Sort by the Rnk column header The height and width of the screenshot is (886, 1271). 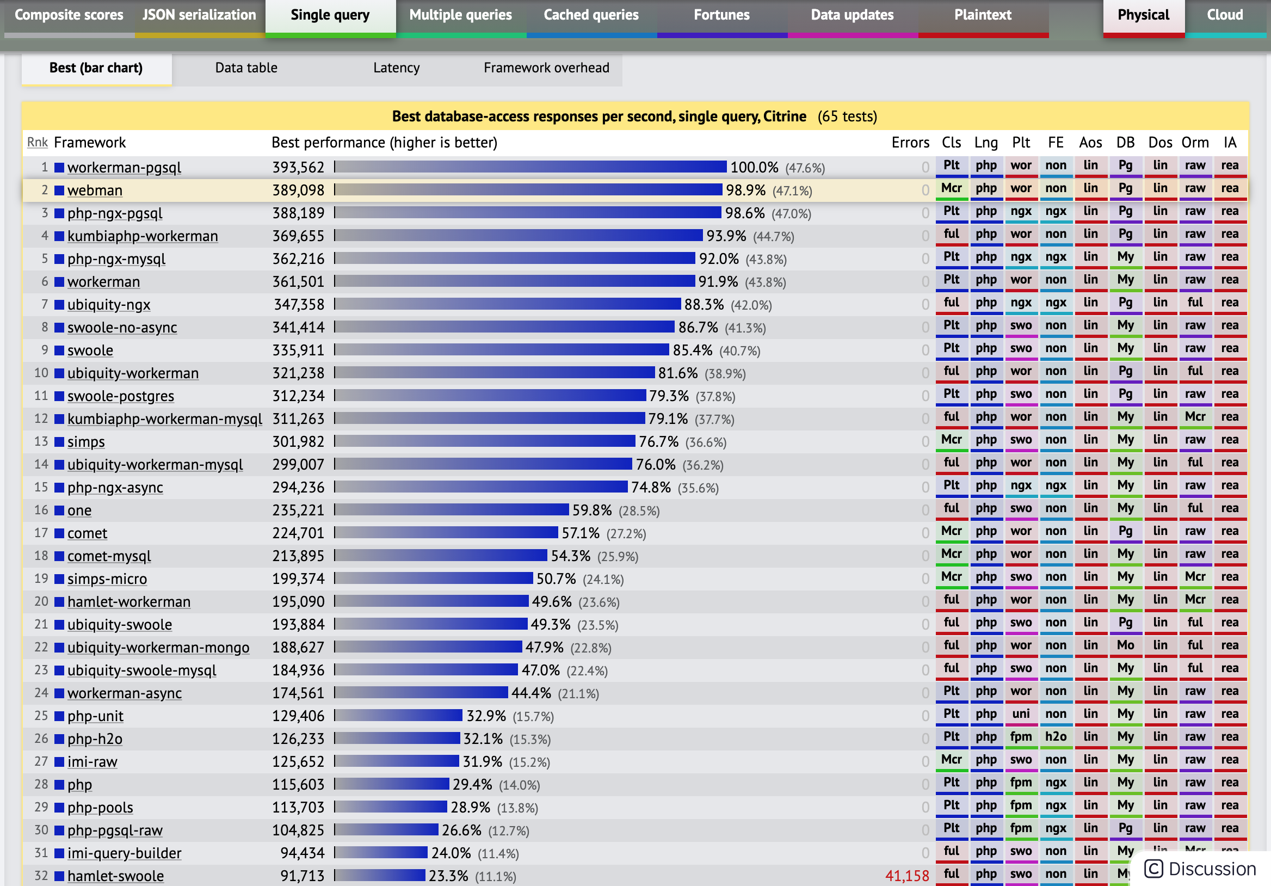[x=37, y=143]
